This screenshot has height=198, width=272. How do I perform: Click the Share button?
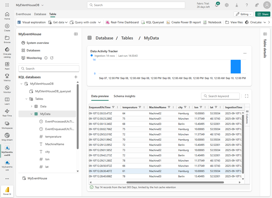(x=262, y=14)
